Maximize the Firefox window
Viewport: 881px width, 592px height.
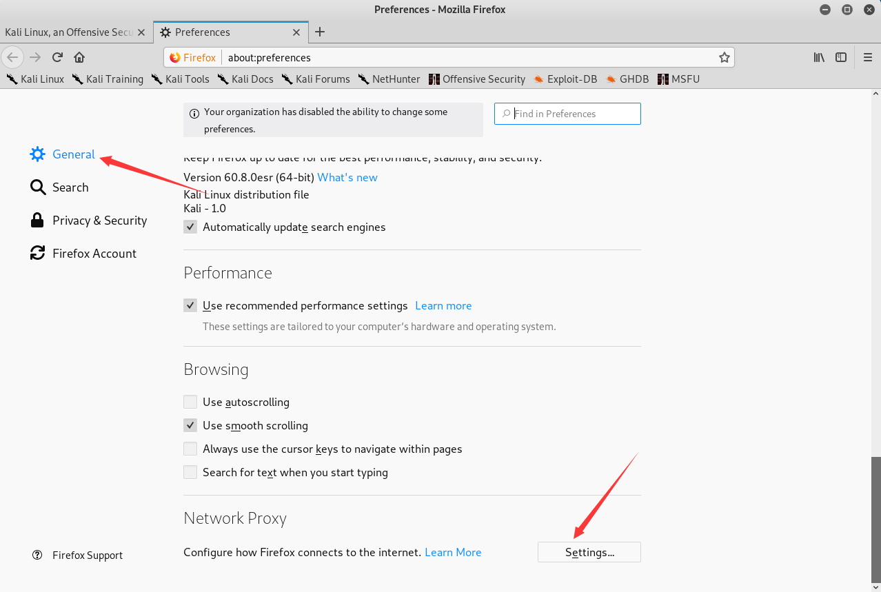(x=847, y=10)
